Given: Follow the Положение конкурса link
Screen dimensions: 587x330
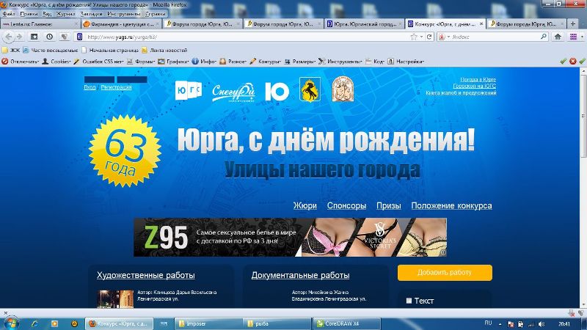Looking at the screenshot, I should tap(451, 206).
